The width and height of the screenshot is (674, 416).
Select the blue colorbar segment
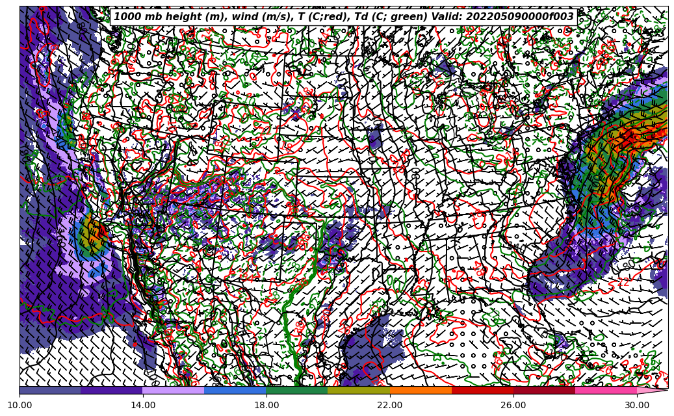point(235,390)
